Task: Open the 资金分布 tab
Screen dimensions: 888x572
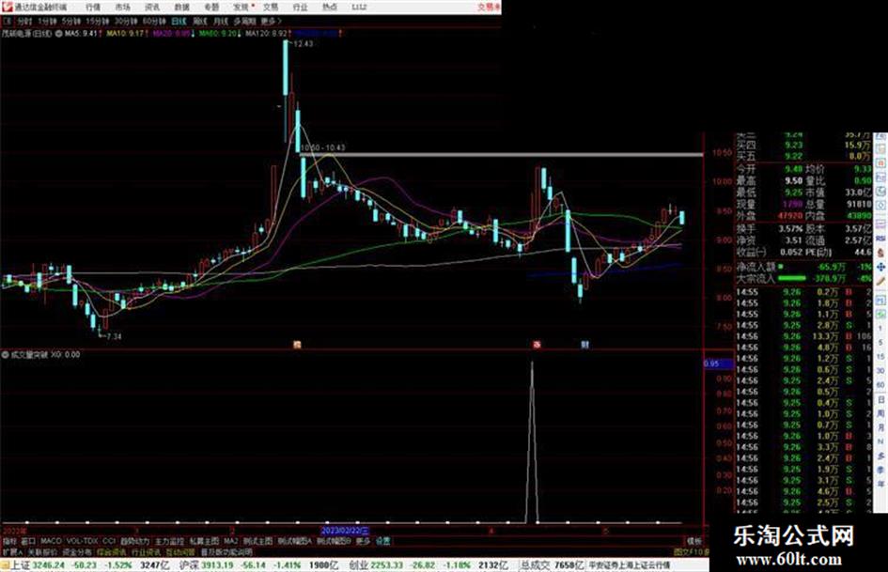Action: coord(77,551)
